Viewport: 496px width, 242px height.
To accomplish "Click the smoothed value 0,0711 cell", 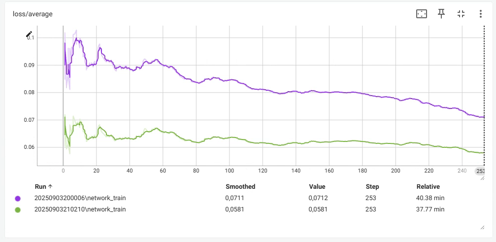I will tap(233, 198).
